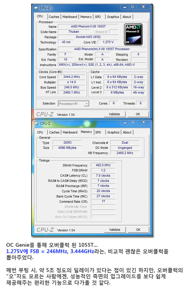Click Validate in bottom Memory window
The width and height of the screenshot is (191, 289).
(x=115, y=230)
